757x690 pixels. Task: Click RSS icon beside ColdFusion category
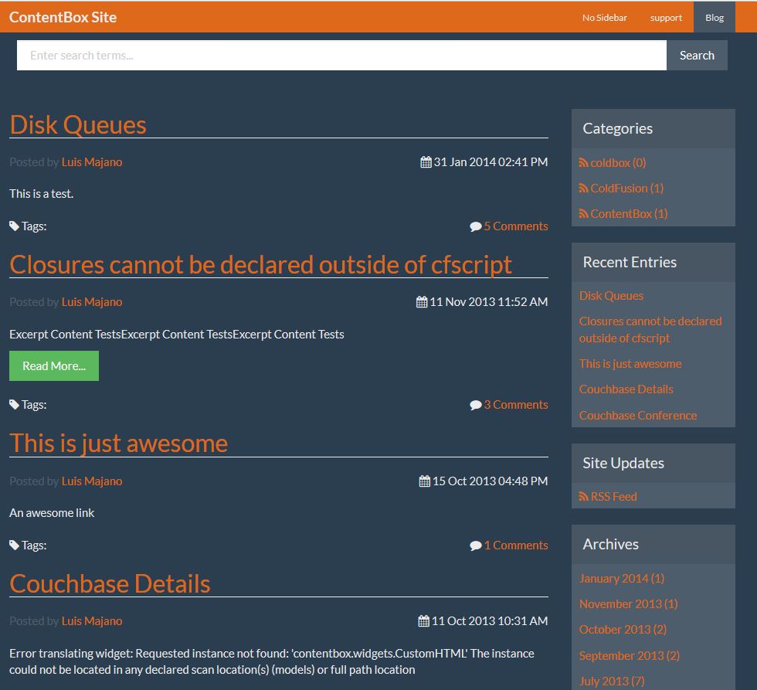point(584,189)
